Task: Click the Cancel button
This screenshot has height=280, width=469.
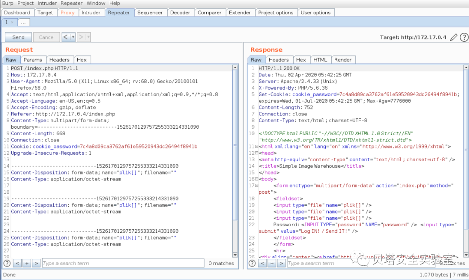Action: click(46, 37)
